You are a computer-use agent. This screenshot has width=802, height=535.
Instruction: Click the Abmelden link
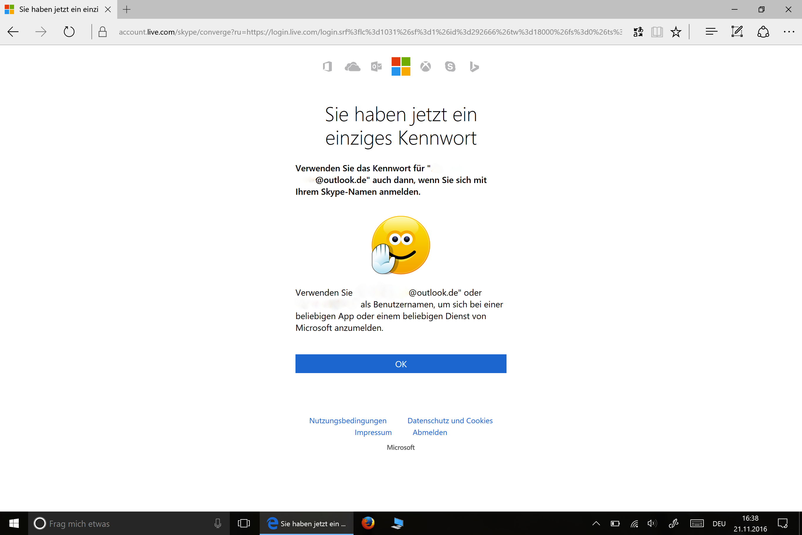click(x=430, y=432)
